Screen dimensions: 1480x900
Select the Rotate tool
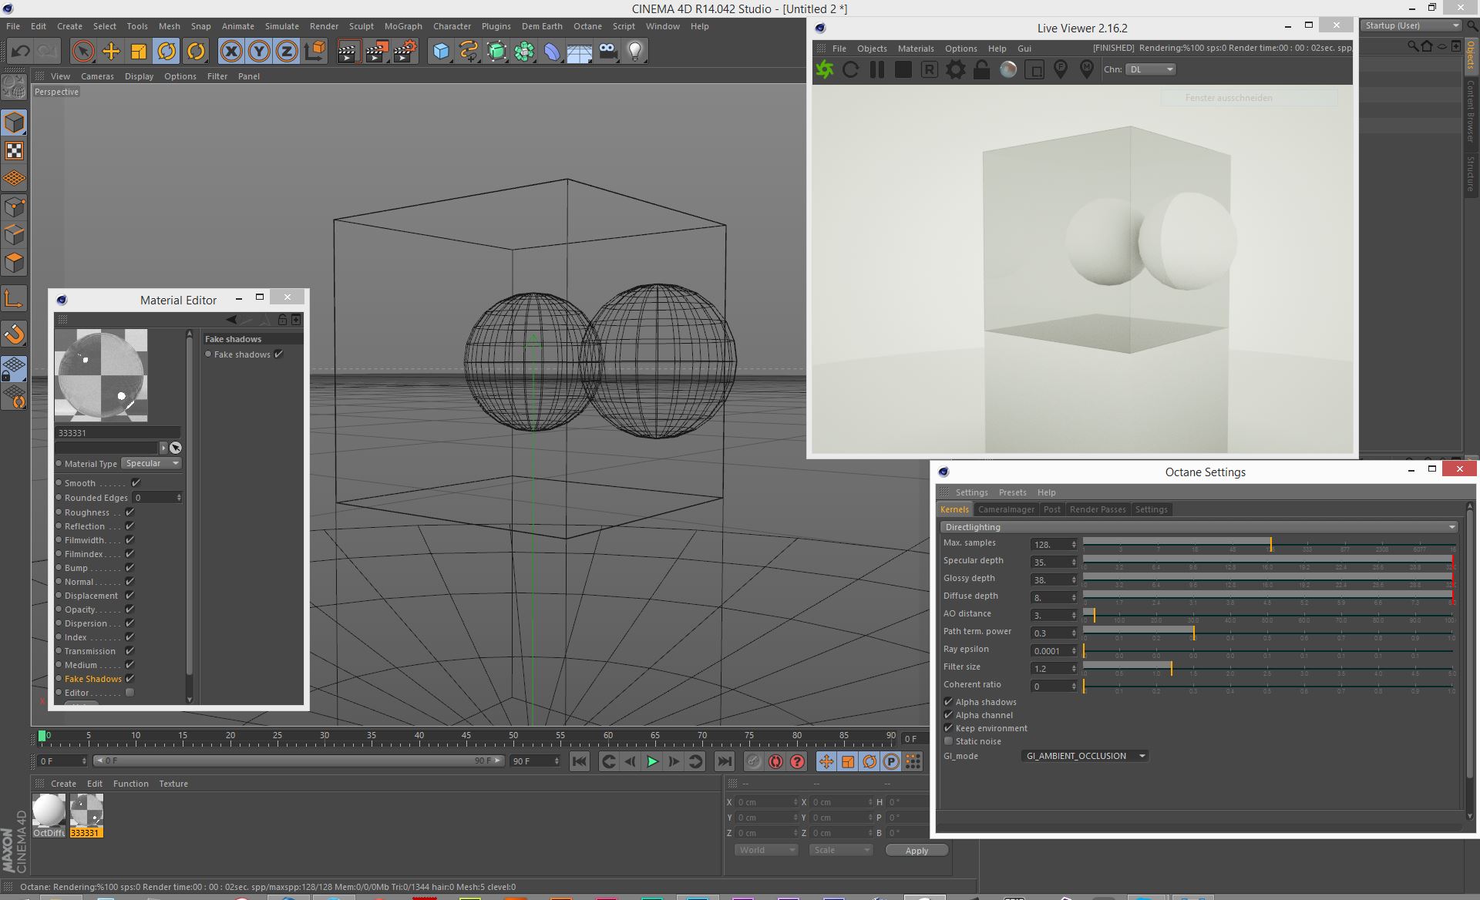[x=166, y=52]
